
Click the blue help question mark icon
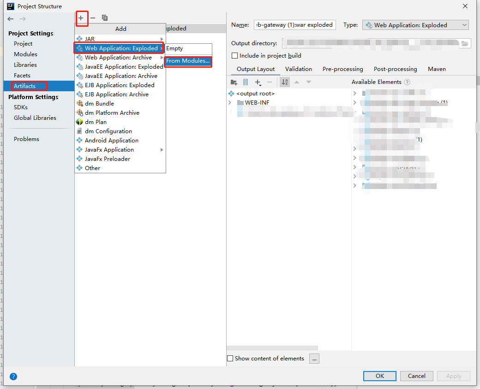click(13, 377)
